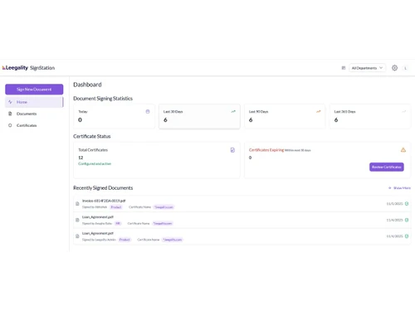Viewport: 415px width, 311px height.
Task: Open Loan_Agreement.pdf signed by Leegality Admin
Action: pyautogui.click(x=242, y=236)
